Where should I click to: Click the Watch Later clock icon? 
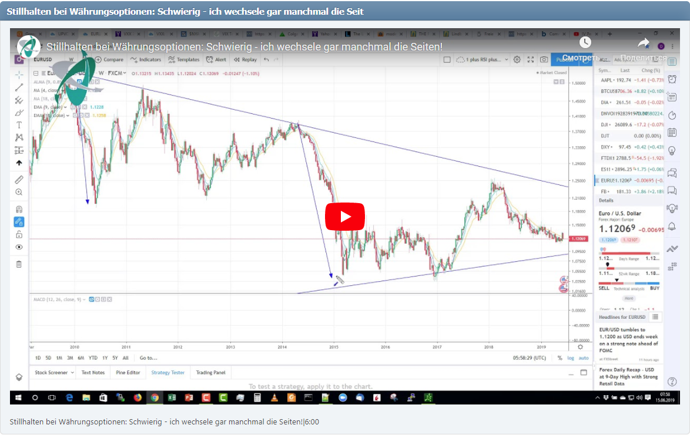pyautogui.click(x=585, y=43)
